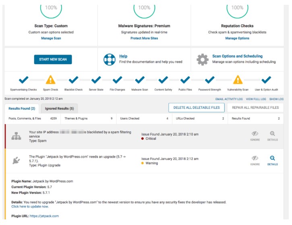
Task: Ignore the blacklisted IP spam issue
Action: coord(255,136)
